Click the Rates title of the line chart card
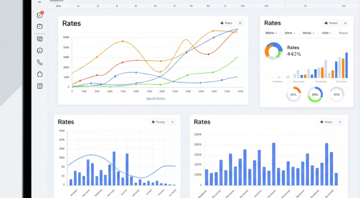The width and height of the screenshot is (360, 198). pyautogui.click(x=72, y=23)
